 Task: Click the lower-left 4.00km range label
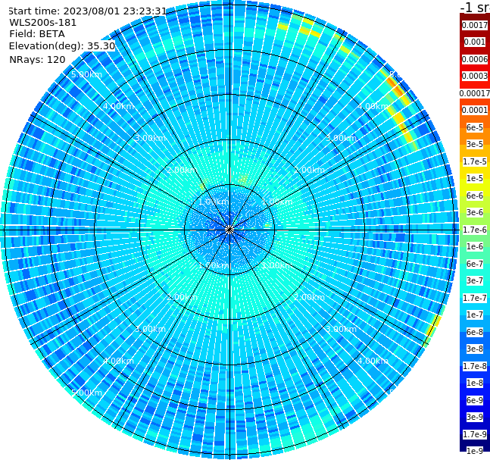(118, 361)
